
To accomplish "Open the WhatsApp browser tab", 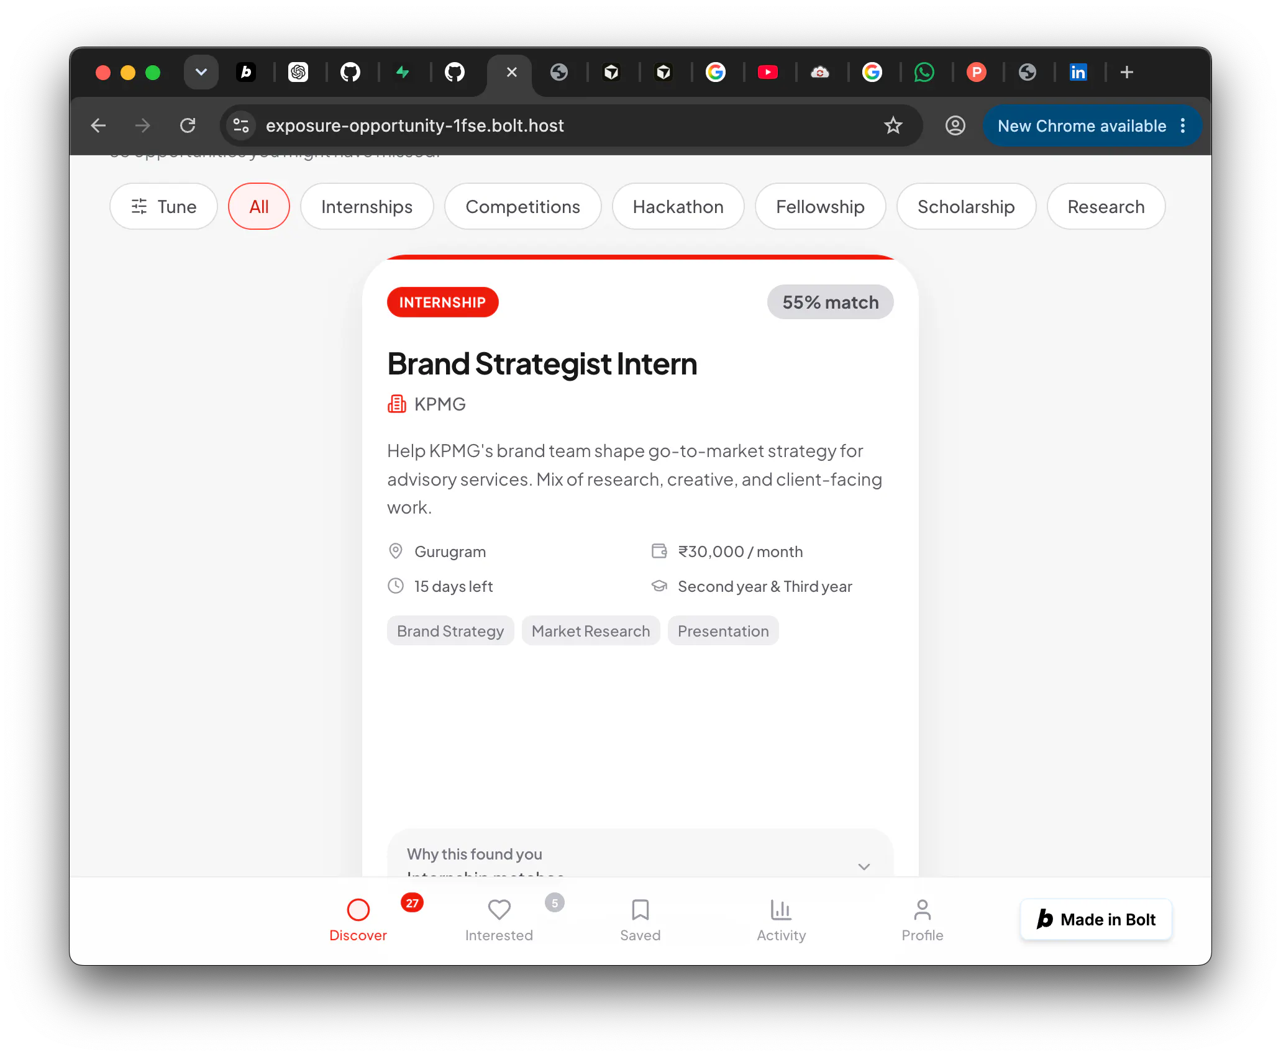I will (x=924, y=73).
